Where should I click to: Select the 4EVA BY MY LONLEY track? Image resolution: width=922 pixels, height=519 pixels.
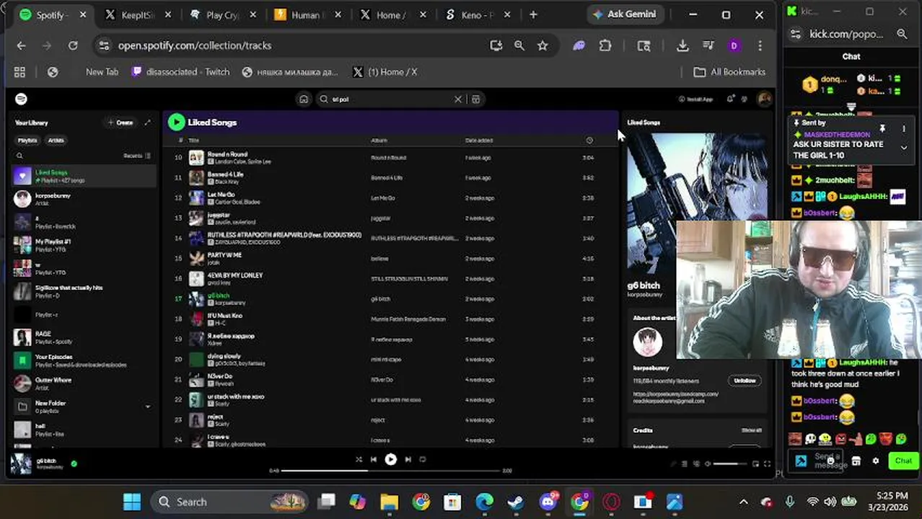coord(390,278)
